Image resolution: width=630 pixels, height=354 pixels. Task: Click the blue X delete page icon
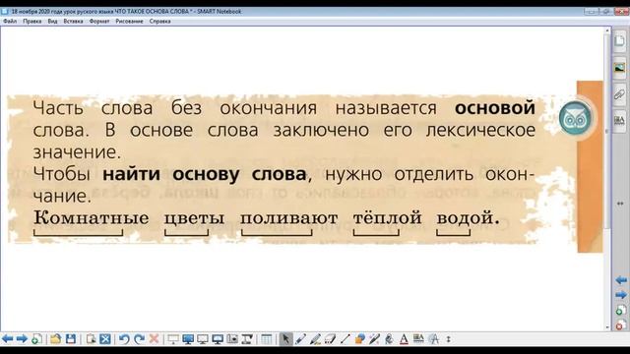click(105, 339)
